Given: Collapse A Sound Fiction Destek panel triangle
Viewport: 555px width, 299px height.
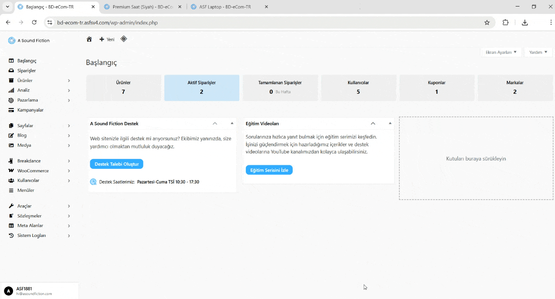Looking at the screenshot, I should (x=232, y=123).
